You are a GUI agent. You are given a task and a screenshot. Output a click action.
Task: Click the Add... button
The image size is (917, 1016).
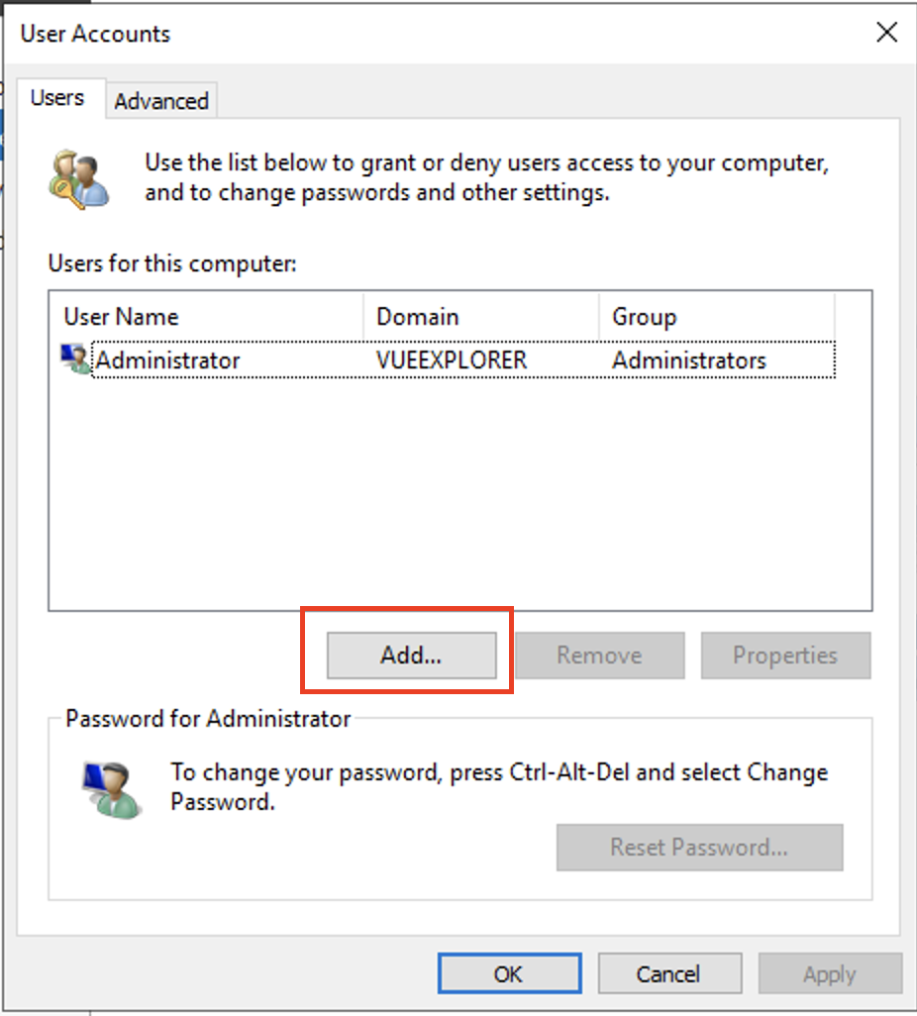click(411, 655)
